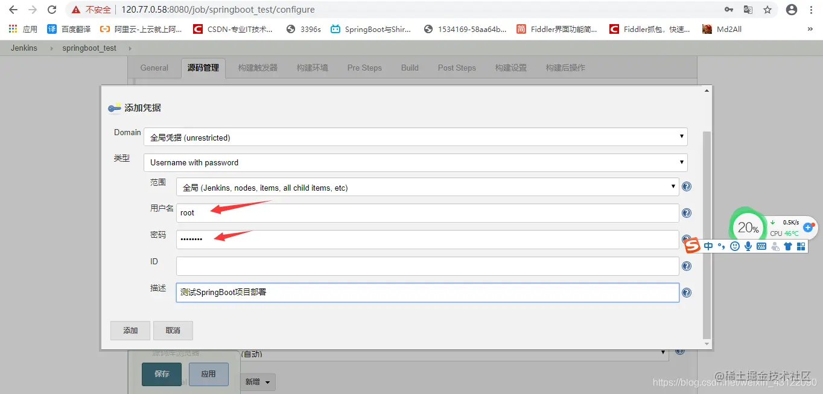Screen dimensions: 823x394
Task: Click the Sogou user account icon
Action: click(775, 246)
